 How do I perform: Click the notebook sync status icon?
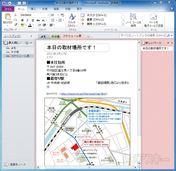[x=27, y=43]
